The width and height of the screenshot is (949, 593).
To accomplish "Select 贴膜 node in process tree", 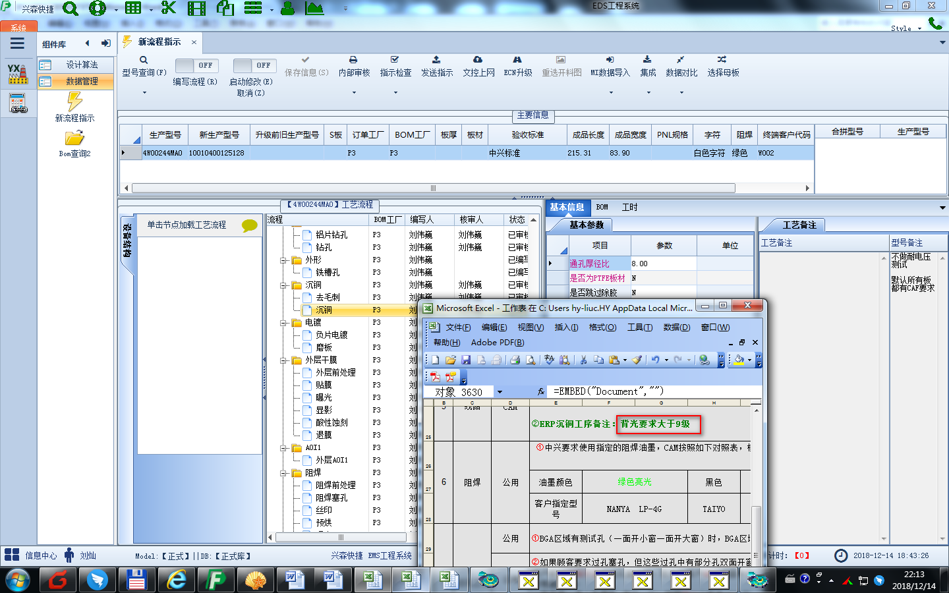I will click(x=324, y=385).
